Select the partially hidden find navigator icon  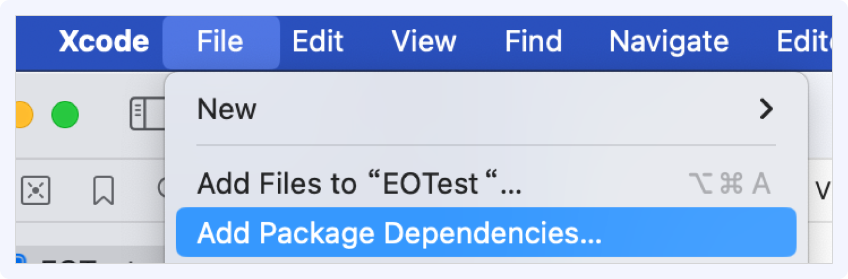tap(163, 188)
